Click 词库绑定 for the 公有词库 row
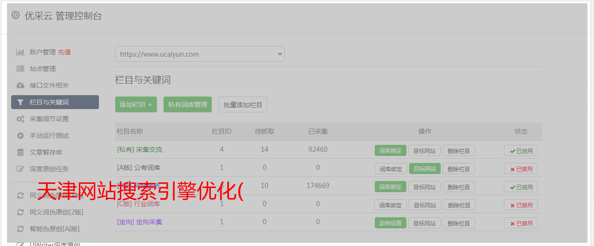Image resolution: width=594 pixels, height=246 pixels. click(391, 168)
